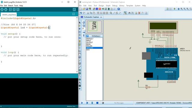Click the Proteus search binoculars icon

[129, 13]
